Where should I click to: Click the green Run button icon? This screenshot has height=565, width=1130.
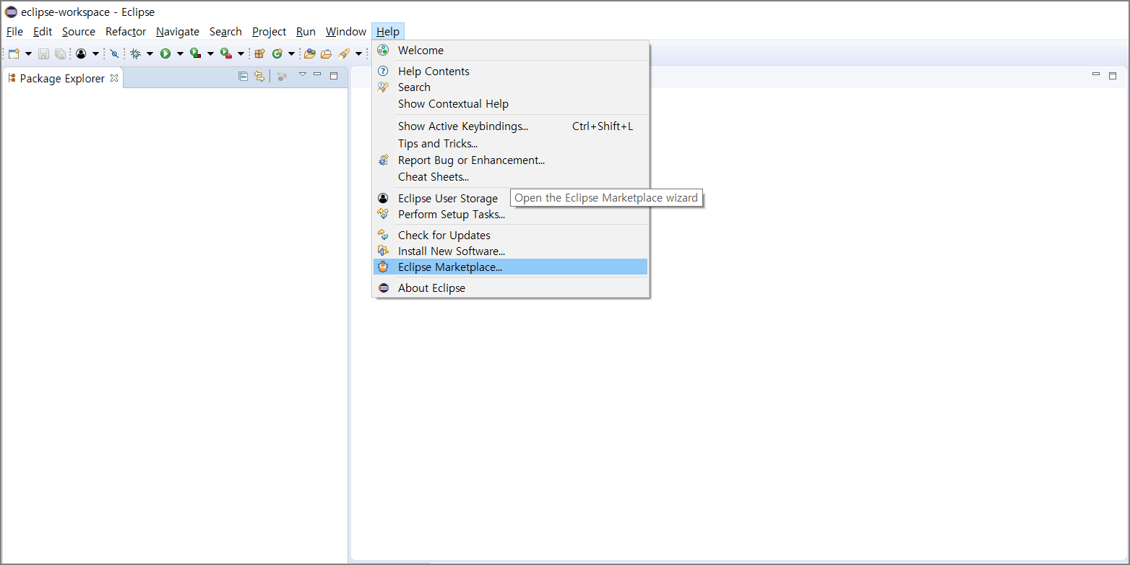tap(165, 53)
